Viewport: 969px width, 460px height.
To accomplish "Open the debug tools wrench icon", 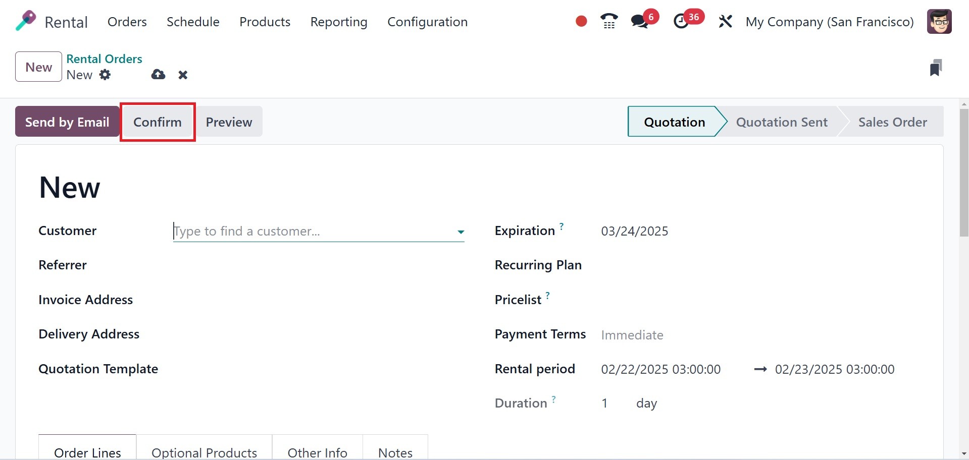I will click(725, 22).
